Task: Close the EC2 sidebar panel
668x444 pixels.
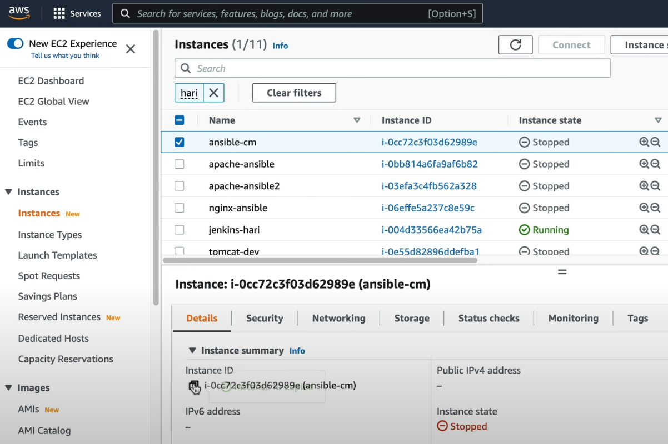Action: 131,49
